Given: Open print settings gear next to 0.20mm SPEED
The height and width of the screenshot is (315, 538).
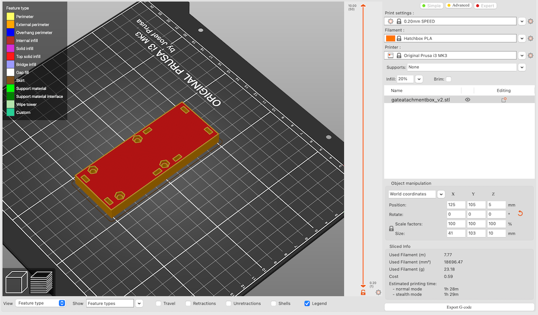Looking at the screenshot, I should (531, 21).
